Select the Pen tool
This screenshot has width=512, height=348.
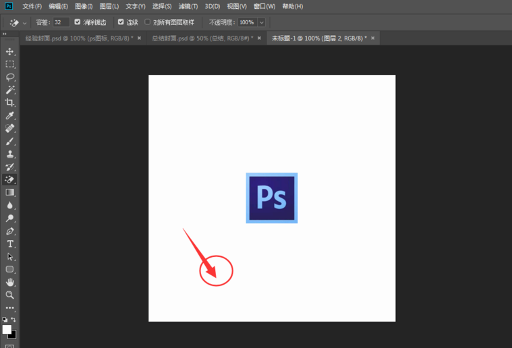click(10, 231)
